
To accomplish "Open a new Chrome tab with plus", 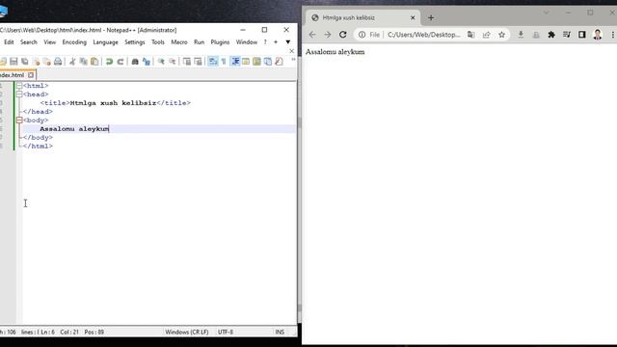I will (431, 17).
